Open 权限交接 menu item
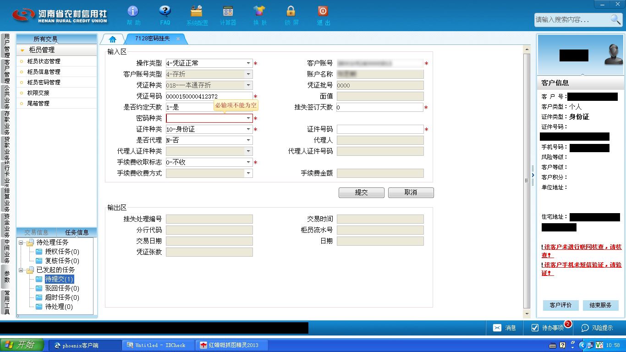The image size is (626, 352). point(38,93)
